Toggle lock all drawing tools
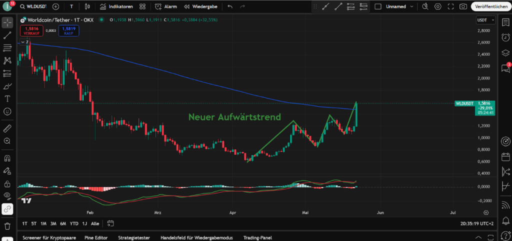This screenshot has width=512, height=241. 7,183
